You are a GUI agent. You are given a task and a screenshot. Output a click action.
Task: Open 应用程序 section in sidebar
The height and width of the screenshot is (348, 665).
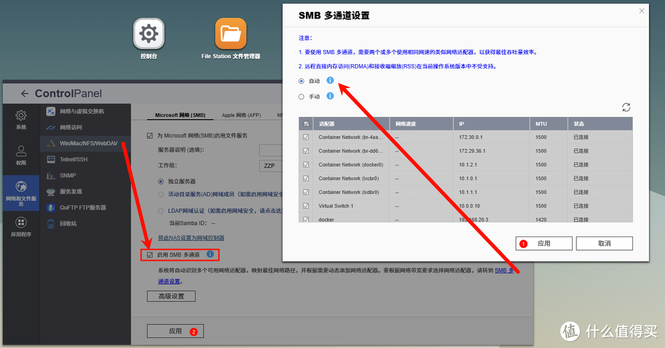(21, 226)
